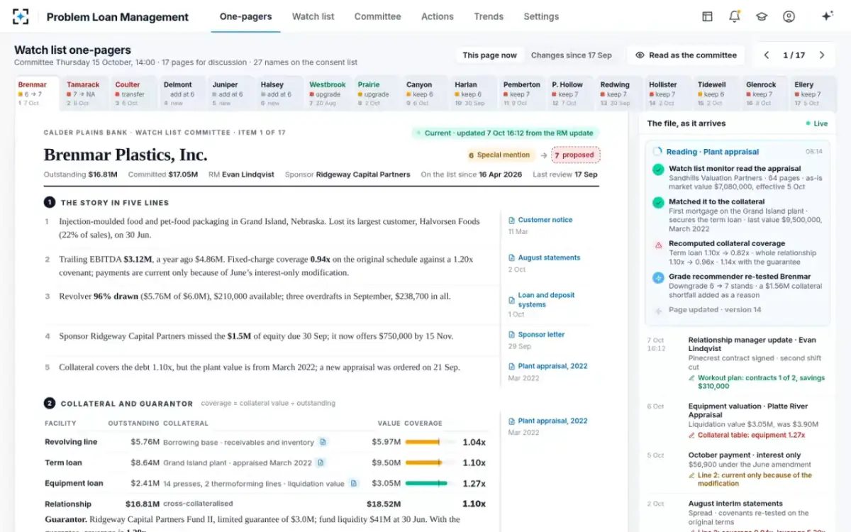
Task: Select the Westbrook one-pager tab
Action: (328, 94)
